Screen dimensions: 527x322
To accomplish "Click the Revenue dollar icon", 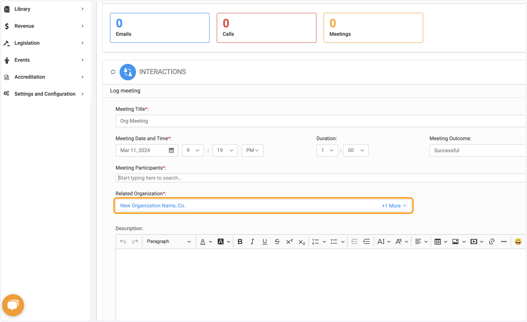I will coord(7,26).
